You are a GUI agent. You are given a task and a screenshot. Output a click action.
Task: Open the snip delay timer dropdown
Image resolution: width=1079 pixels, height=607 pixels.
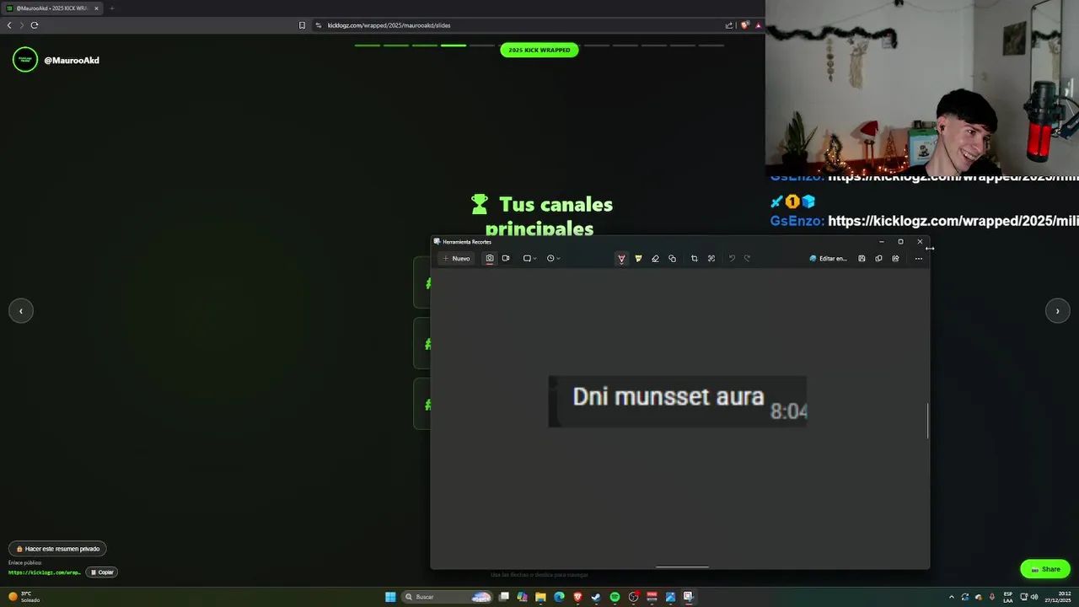553,259
